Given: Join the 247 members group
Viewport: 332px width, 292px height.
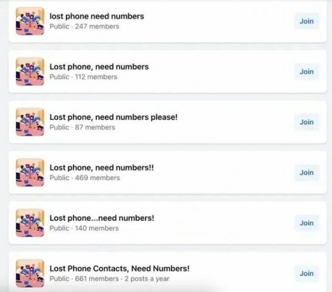Looking at the screenshot, I should (307, 21).
